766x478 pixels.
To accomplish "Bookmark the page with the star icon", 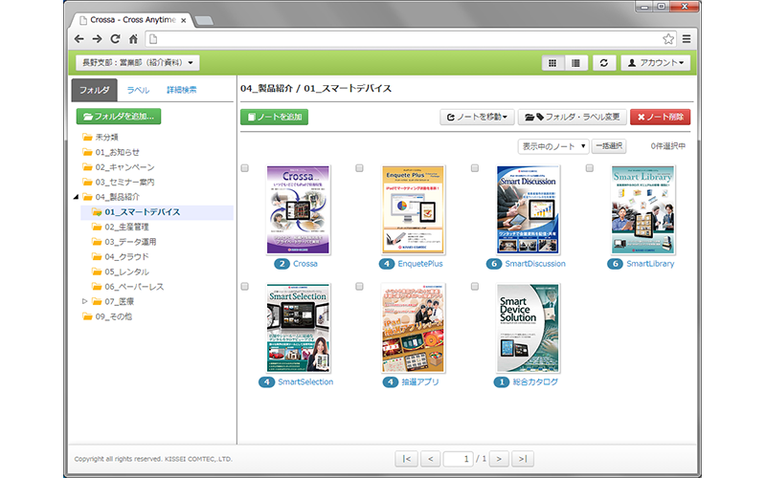I will click(x=667, y=39).
